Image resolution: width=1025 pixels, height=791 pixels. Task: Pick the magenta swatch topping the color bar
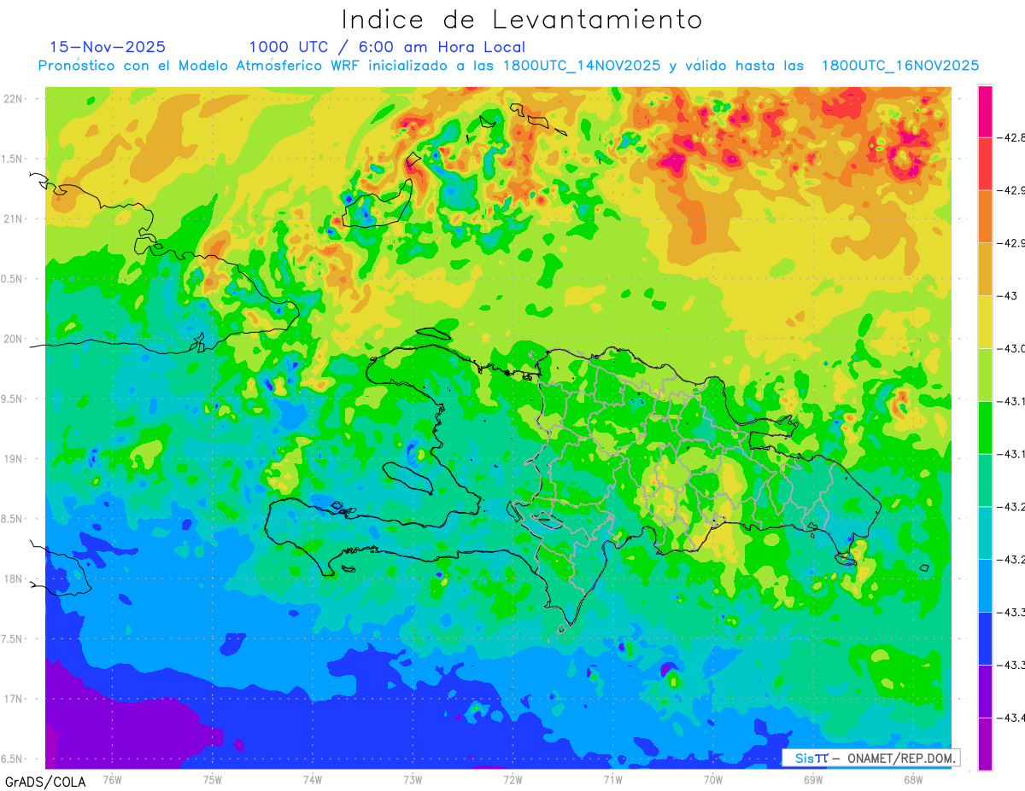(x=985, y=111)
